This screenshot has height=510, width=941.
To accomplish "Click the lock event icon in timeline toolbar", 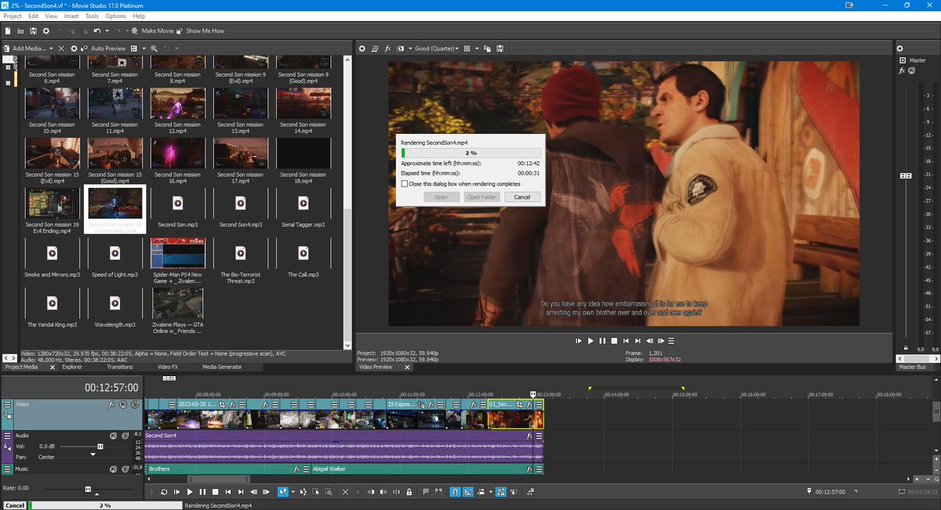I will click(x=409, y=492).
